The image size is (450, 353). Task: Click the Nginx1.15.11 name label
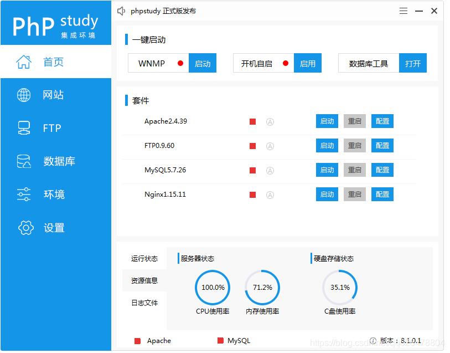(165, 195)
